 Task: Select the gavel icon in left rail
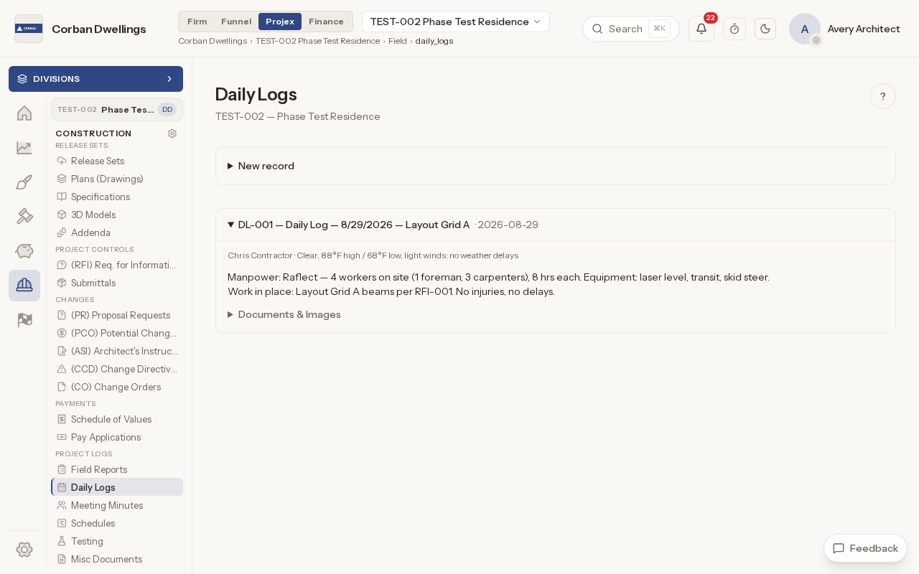click(24, 217)
